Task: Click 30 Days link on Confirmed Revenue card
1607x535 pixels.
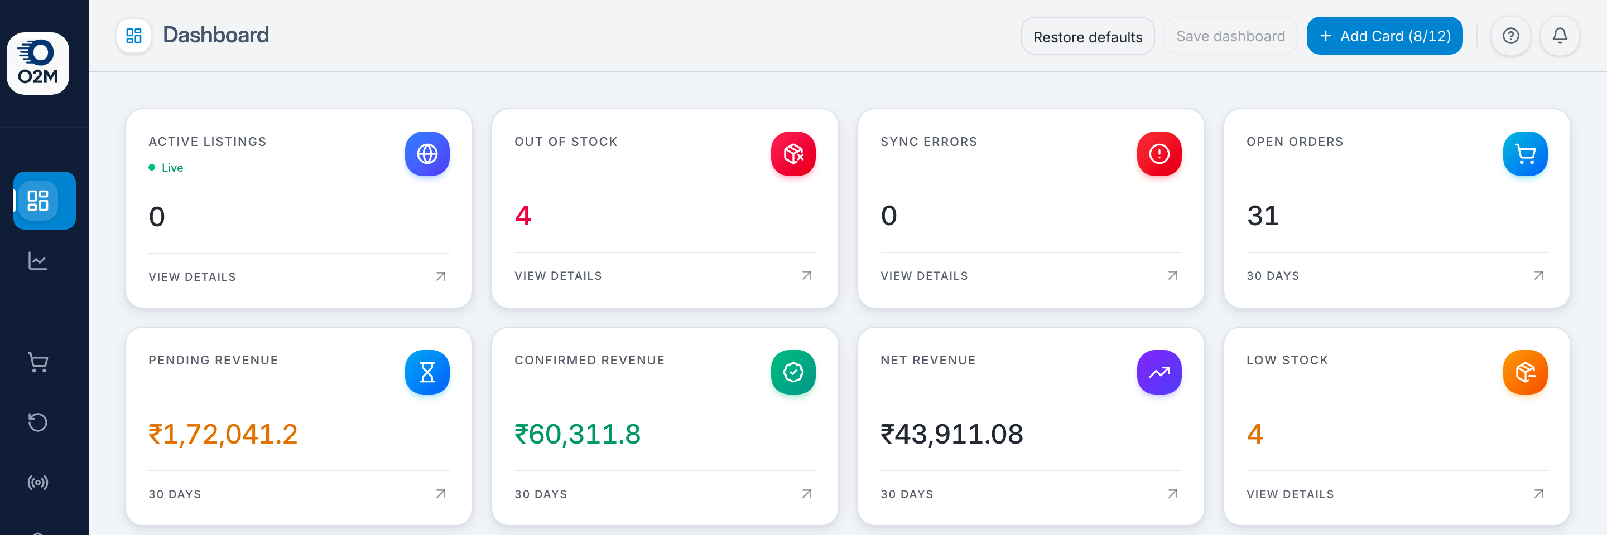Action: coord(541,494)
